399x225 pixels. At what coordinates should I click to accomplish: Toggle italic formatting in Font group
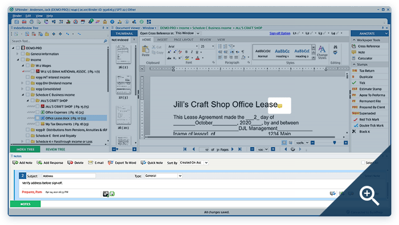tap(192, 52)
